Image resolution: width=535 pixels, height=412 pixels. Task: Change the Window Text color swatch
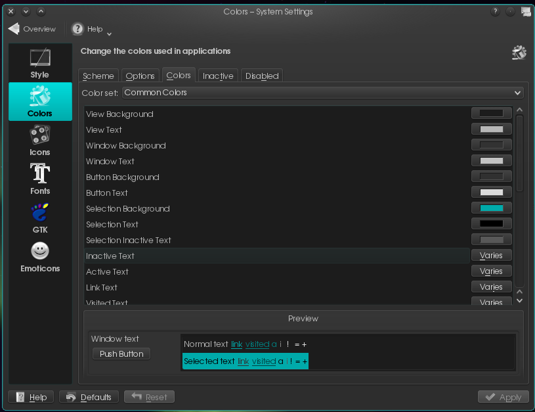tap(491, 160)
